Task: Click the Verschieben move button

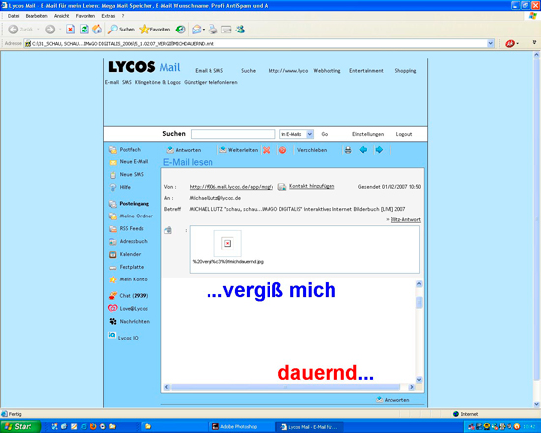Action: tap(312, 150)
